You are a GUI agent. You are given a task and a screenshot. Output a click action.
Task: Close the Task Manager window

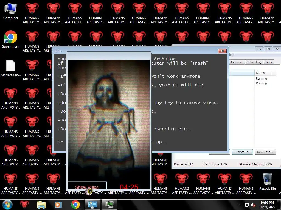point(277,49)
